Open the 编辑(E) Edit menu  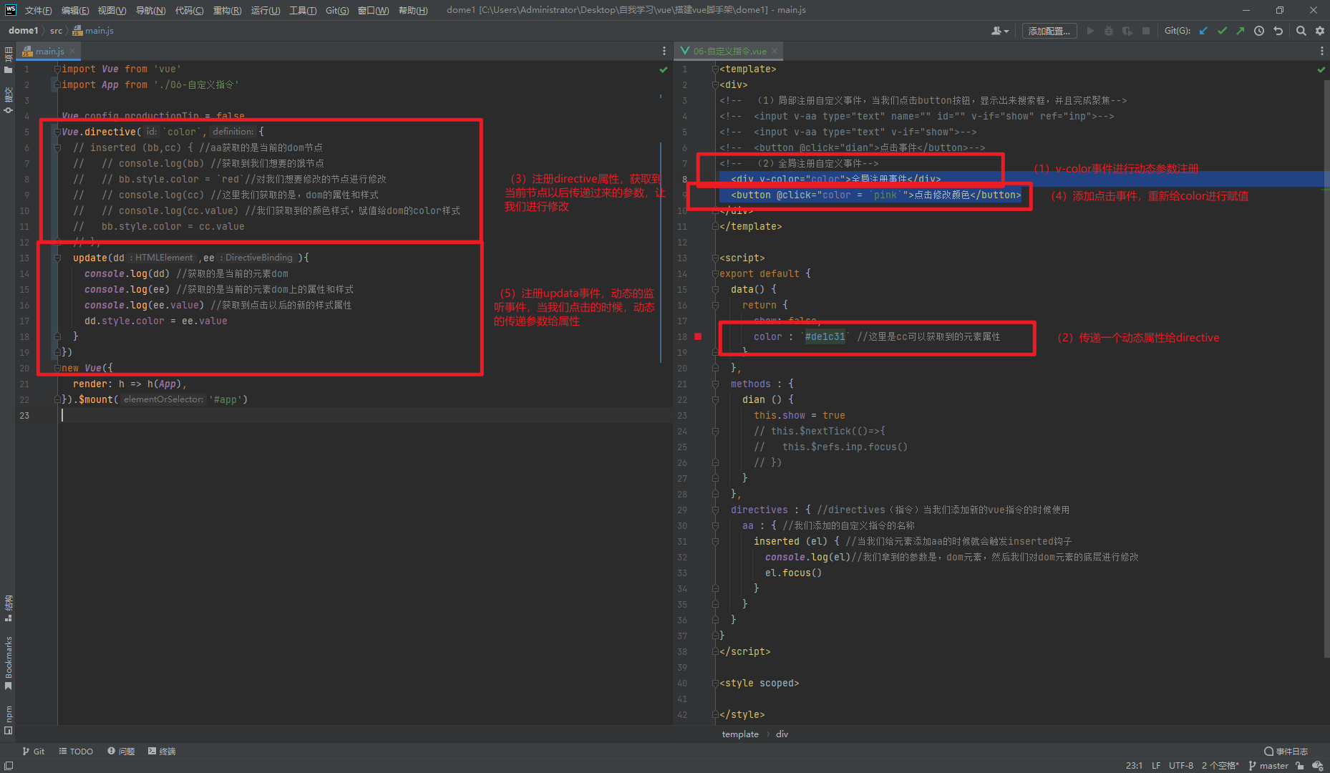pos(75,10)
